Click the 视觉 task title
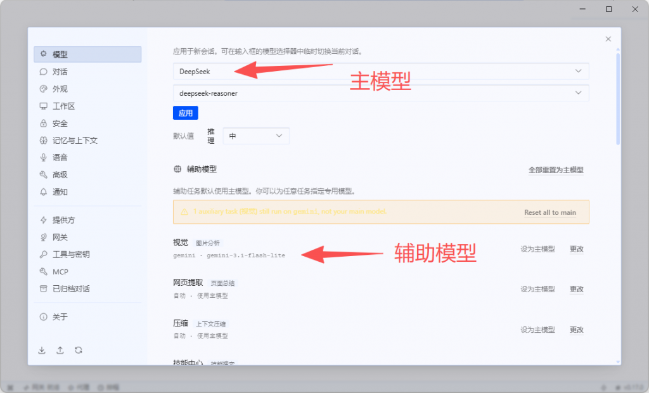Screen dimensions: 649x393 (x=181, y=242)
